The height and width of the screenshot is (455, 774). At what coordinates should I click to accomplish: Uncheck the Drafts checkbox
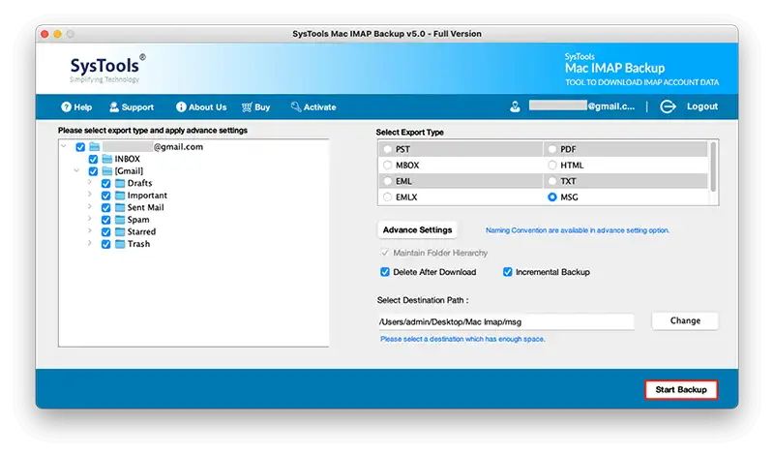coord(106,183)
